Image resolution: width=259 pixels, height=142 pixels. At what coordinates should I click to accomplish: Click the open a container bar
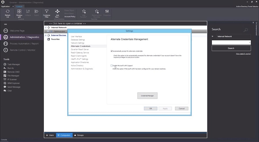click(125, 24)
